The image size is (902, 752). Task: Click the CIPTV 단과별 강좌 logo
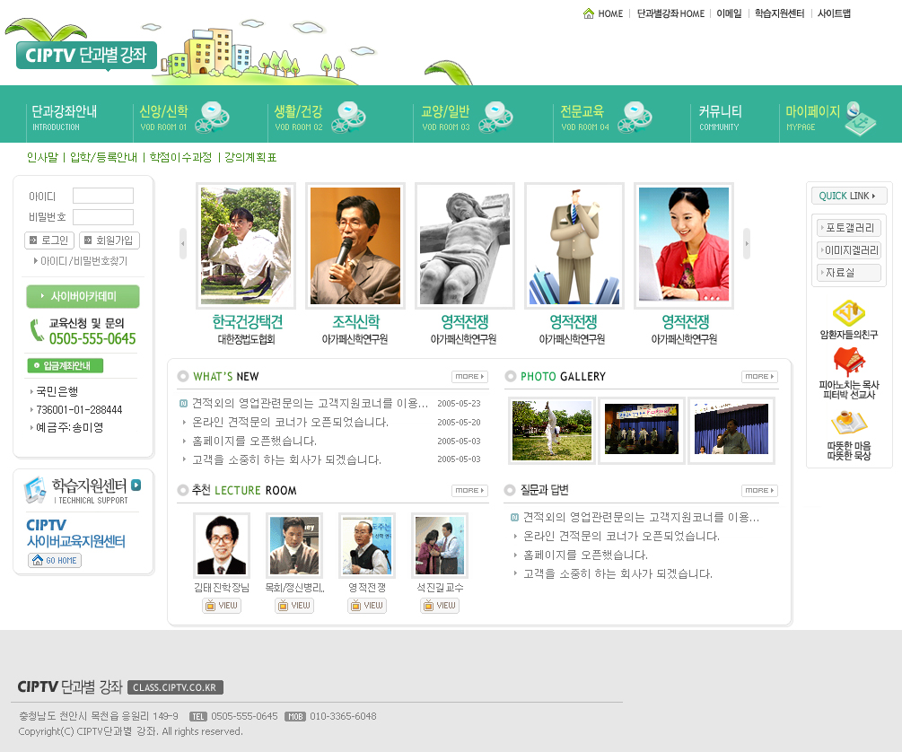[x=86, y=56]
